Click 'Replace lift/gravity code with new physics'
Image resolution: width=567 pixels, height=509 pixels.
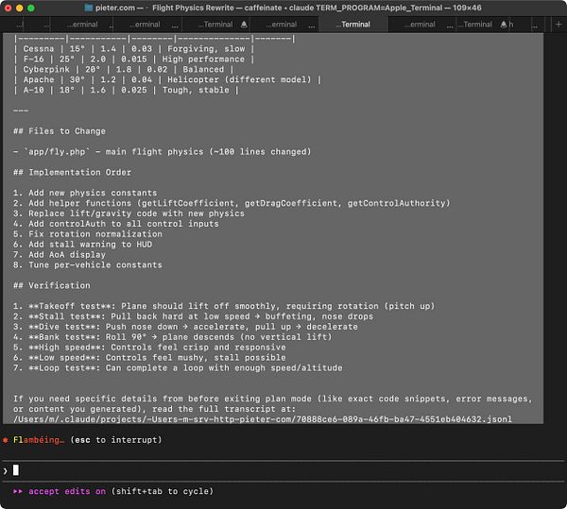(129, 213)
